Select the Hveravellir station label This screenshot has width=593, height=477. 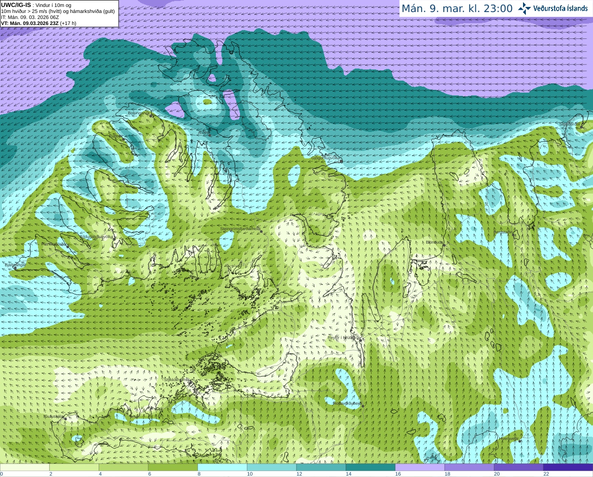pos(509,438)
